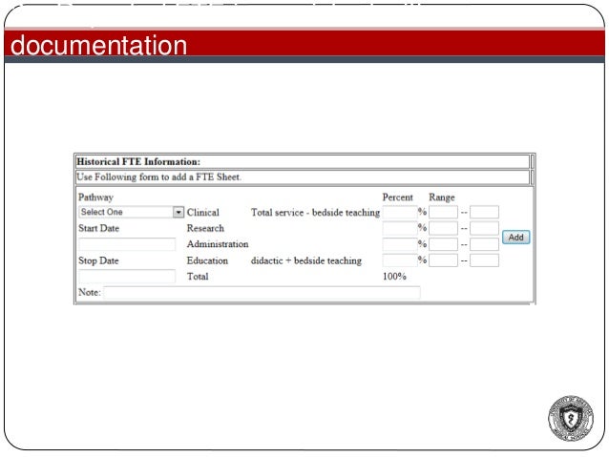
Task: Focus the Education range upper-bound box
Action: pyautogui.click(x=484, y=260)
